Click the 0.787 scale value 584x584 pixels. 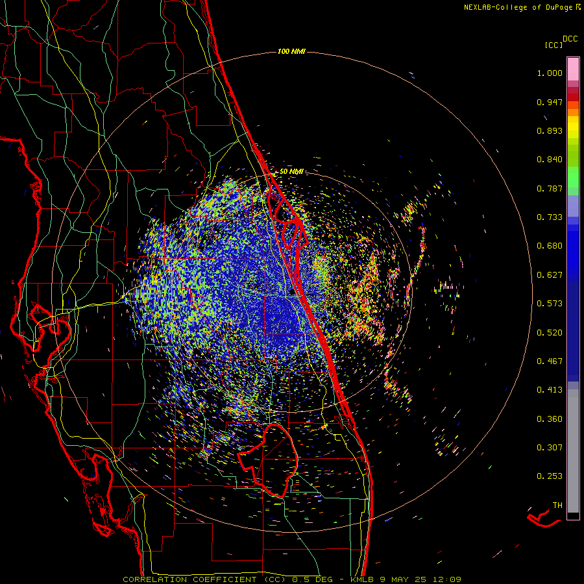tap(550, 188)
